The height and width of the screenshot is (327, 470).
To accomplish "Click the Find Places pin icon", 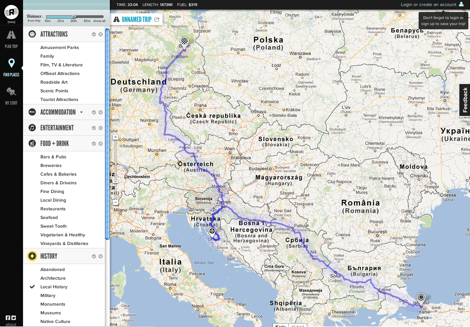I will coord(11,63).
